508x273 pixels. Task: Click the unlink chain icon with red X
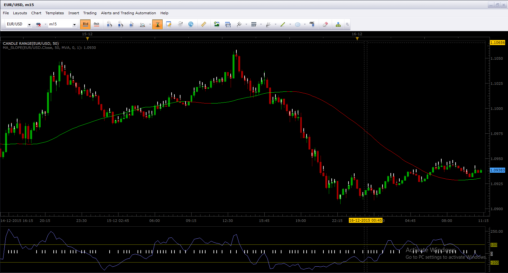click(38, 24)
